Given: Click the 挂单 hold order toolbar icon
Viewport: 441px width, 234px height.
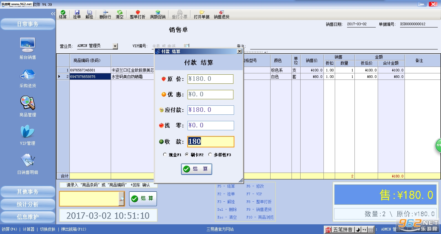Looking at the screenshot, I should 77,15.
